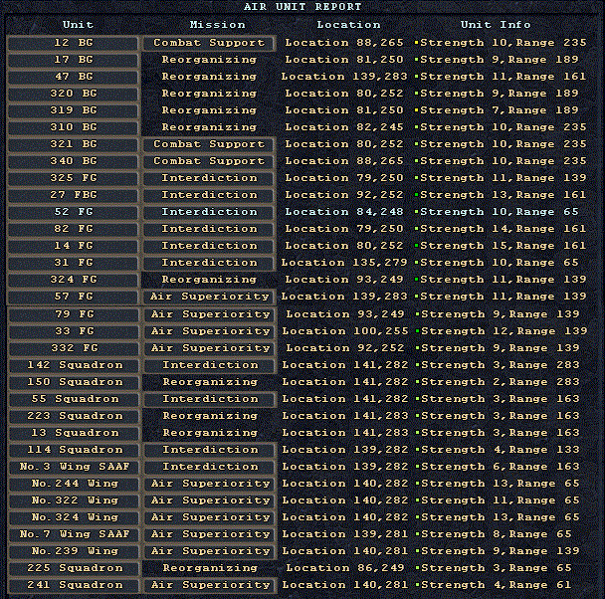Viewport: 605px width, 599px height.
Task: Open the 55 Squadron unit
Action: (x=74, y=400)
